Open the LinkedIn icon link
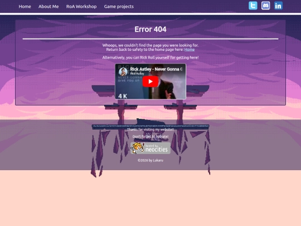Viewport: 301px width, 226px height. (x=278, y=6)
